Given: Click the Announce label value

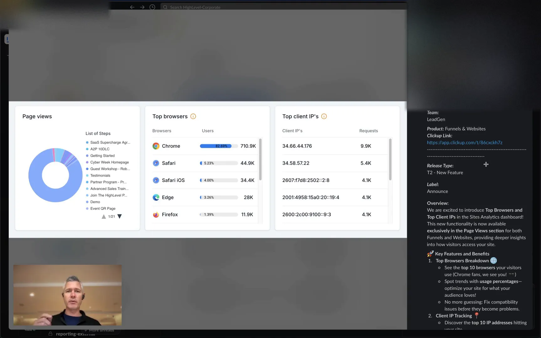Looking at the screenshot, I should point(437,191).
